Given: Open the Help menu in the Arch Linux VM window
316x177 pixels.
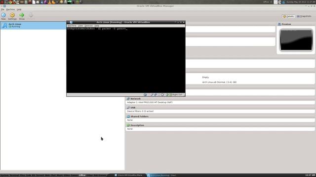Looking at the screenshot, I should pos(97,26).
